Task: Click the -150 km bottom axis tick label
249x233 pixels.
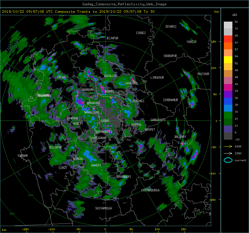Action: coord(25,229)
